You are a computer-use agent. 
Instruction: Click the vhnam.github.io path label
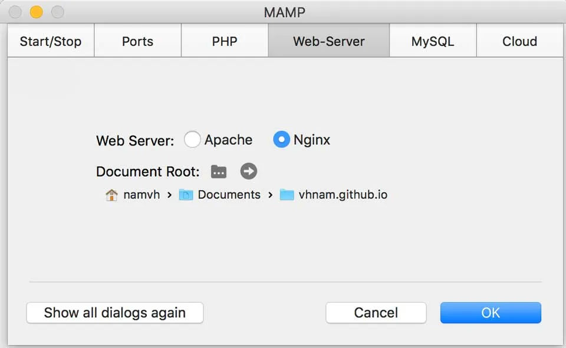[x=343, y=195]
